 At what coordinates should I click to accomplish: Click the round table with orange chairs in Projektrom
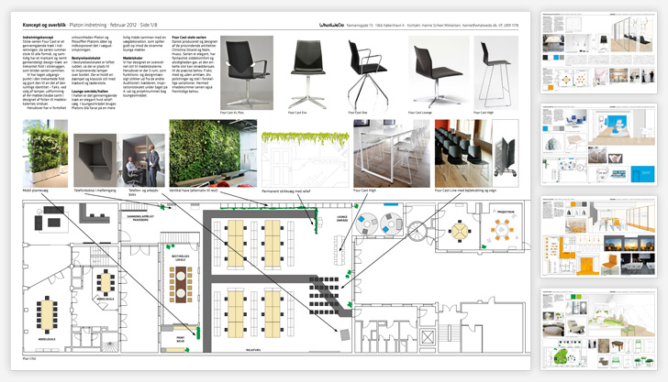click(501, 230)
